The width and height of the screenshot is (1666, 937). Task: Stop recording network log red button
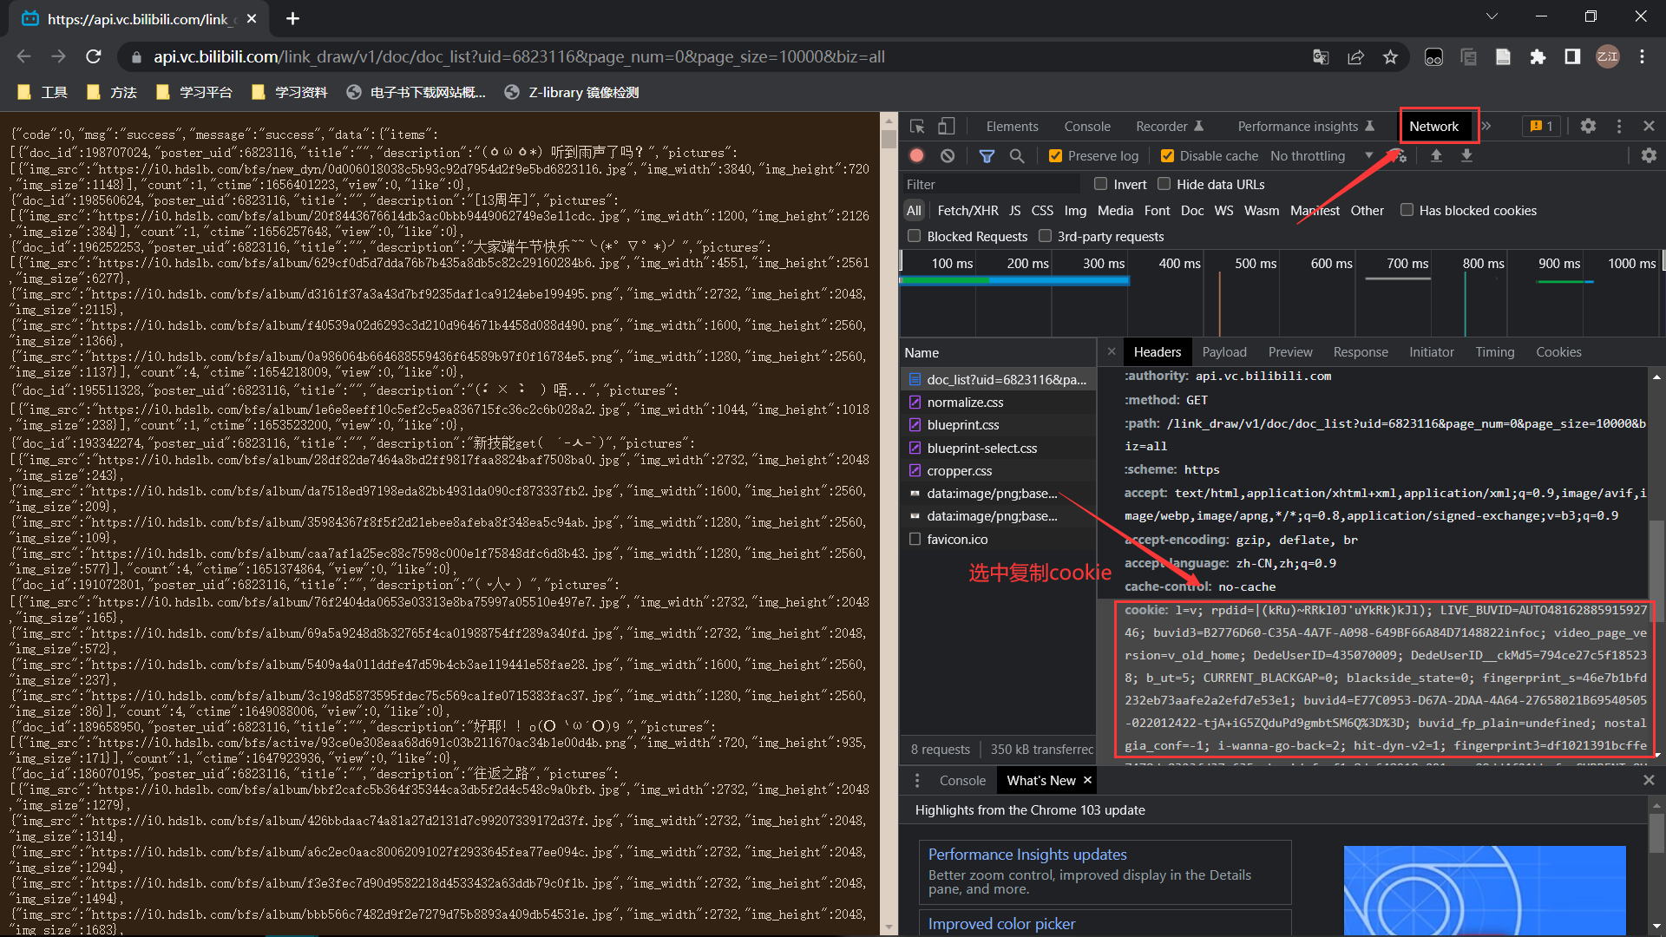[x=916, y=156]
